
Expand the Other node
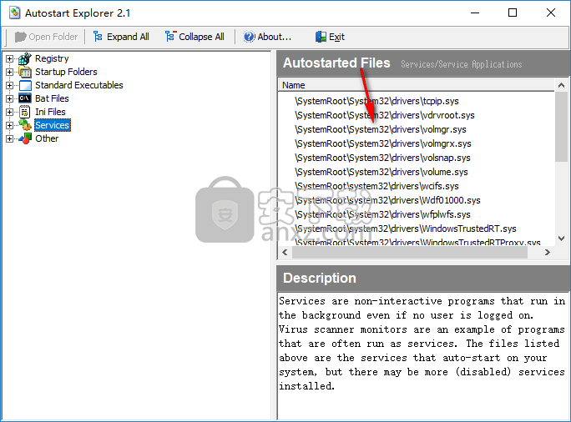[10, 139]
